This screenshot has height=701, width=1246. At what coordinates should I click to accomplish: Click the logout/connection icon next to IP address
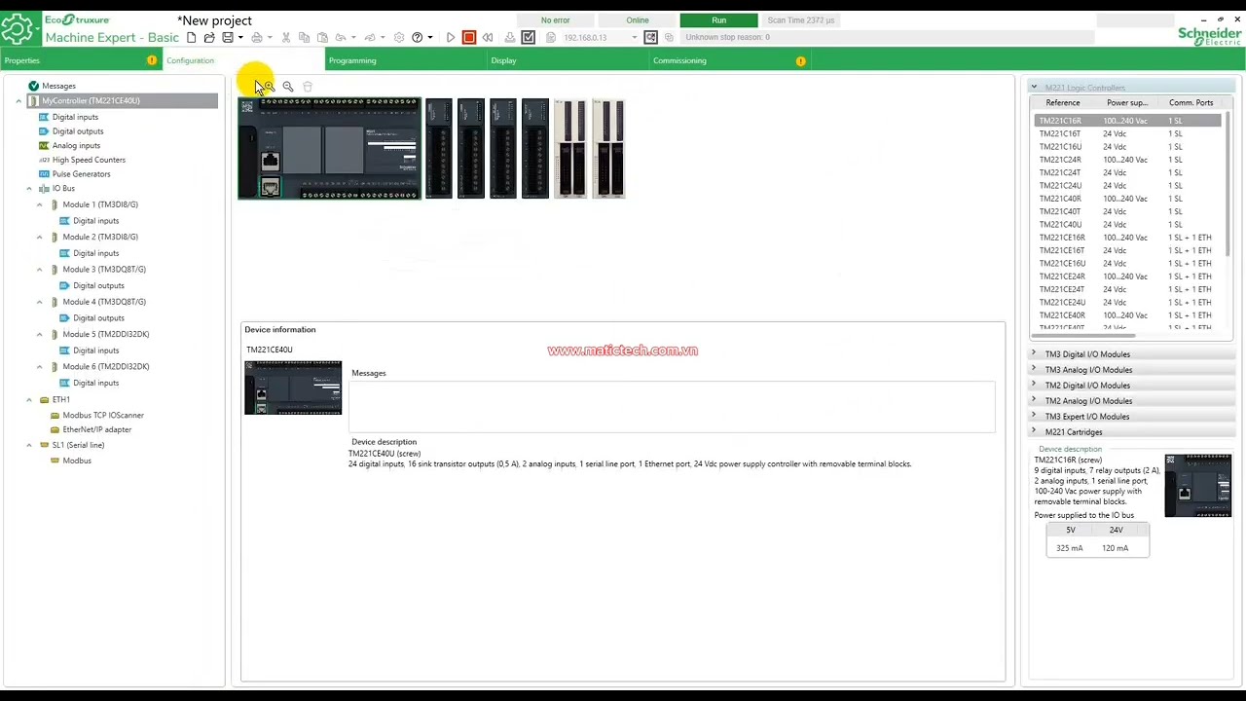tap(651, 37)
